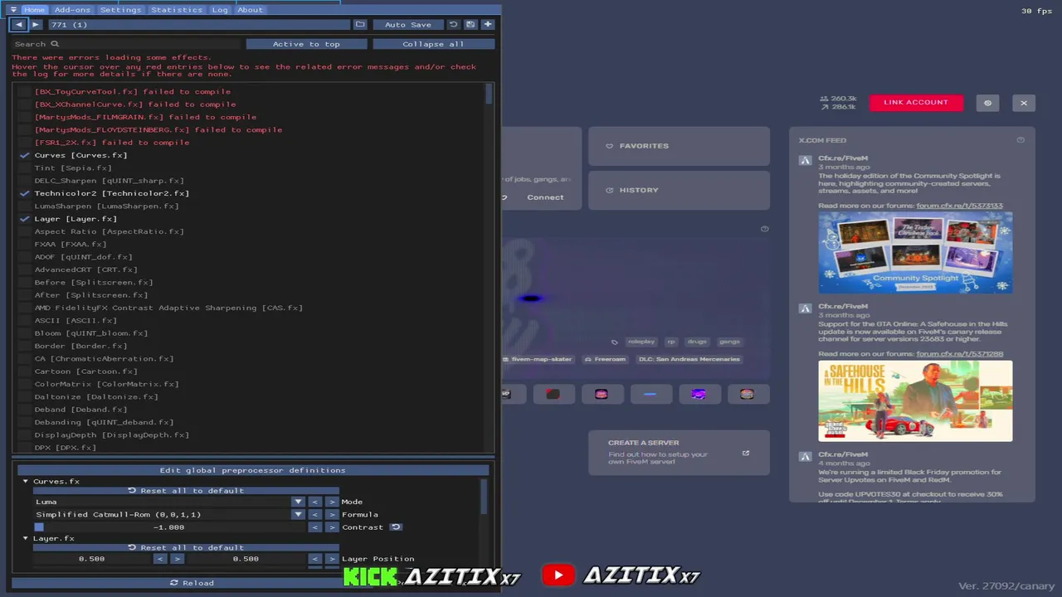Image resolution: width=1062 pixels, height=597 pixels.
Task: Click X.COM FEED help icon in FiveM
Action: pyautogui.click(x=1021, y=140)
